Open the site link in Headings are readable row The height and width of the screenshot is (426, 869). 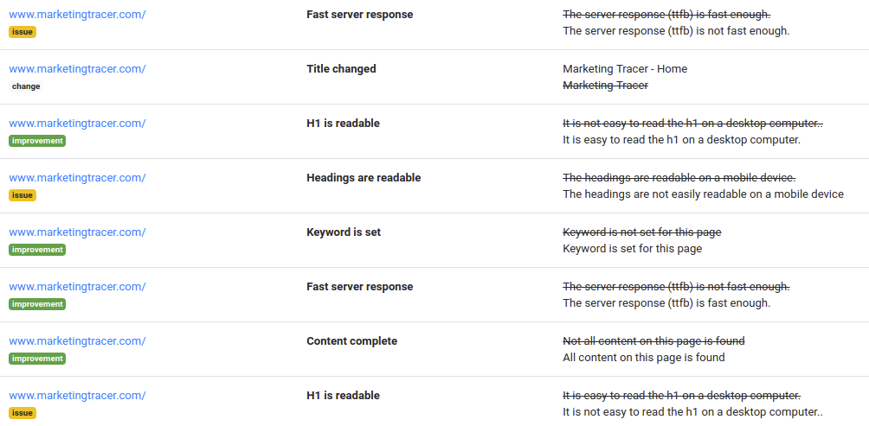[x=77, y=178]
